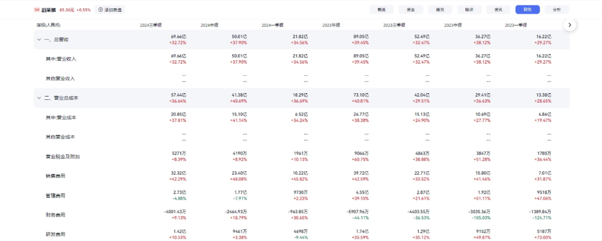Viewport: 602px width, 241px height.
Task: Click the 财务费用 row label
Action: [x=55, y=215]
